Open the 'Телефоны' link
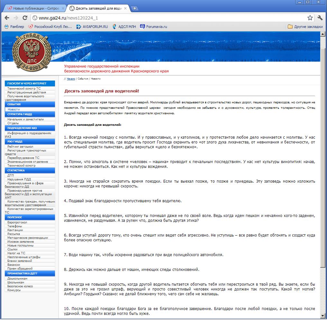 (x=14, y=226)
